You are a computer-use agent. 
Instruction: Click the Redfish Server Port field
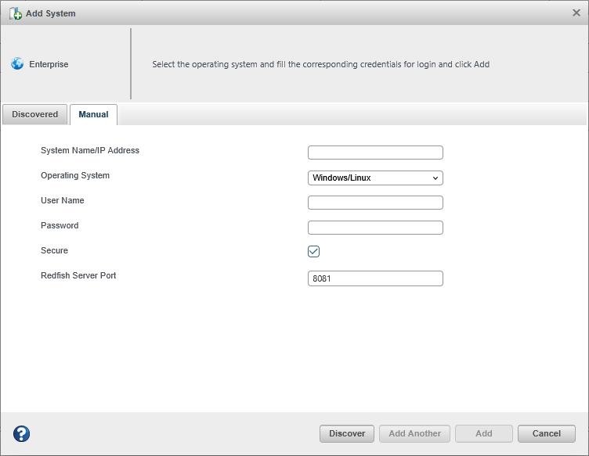pyautogui.click(x=375, y=278)
